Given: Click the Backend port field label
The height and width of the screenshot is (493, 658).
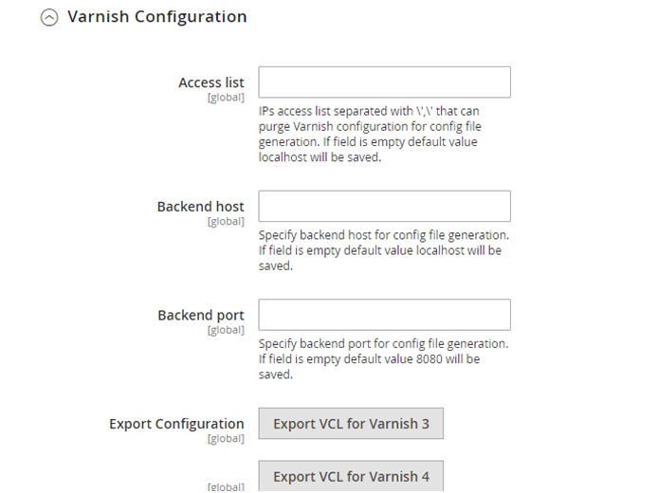Looking at the screenshot, I should click(200, 315).
